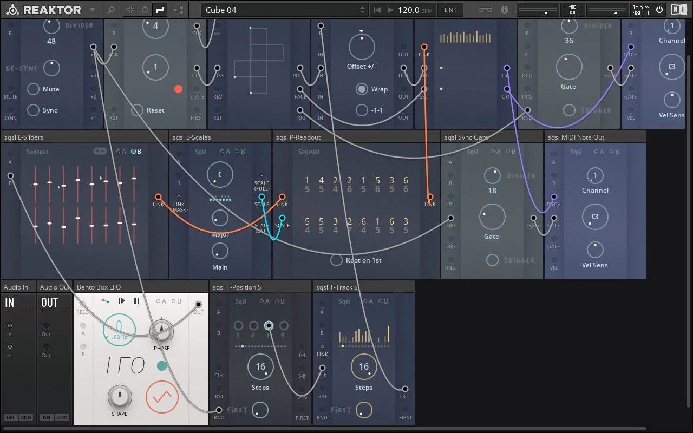This screenshot has width=693, height=433.
Task: Click DEL on the Audio In block
Action: point(10,417)
